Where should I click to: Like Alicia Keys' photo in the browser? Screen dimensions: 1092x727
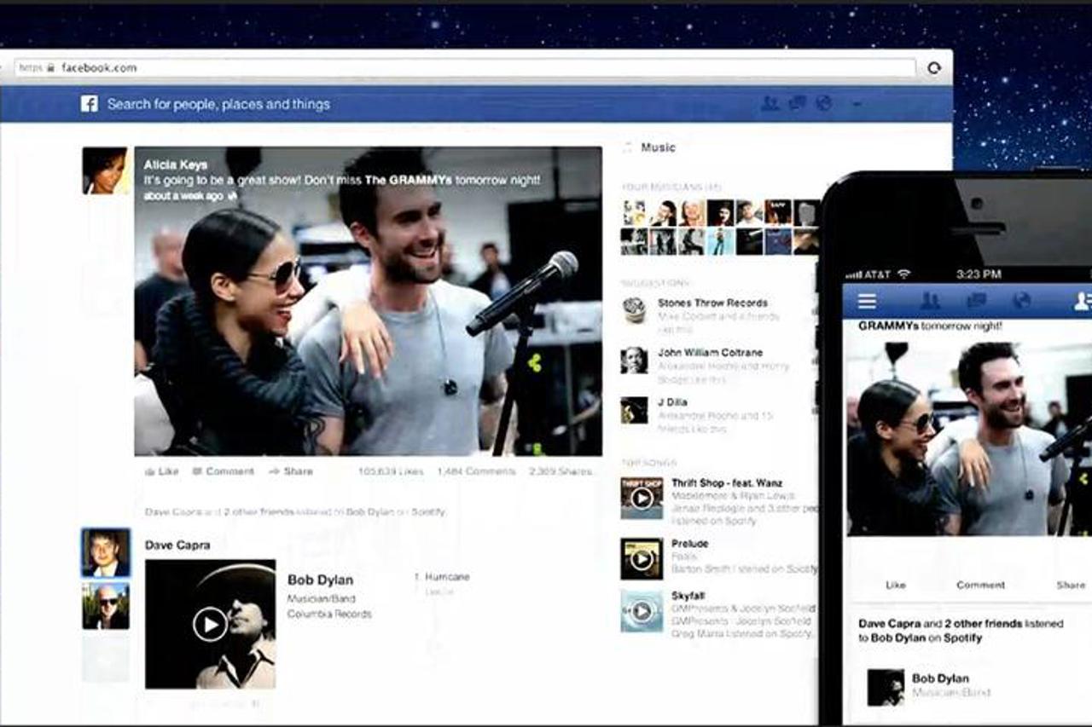click(x=162, y=471)
